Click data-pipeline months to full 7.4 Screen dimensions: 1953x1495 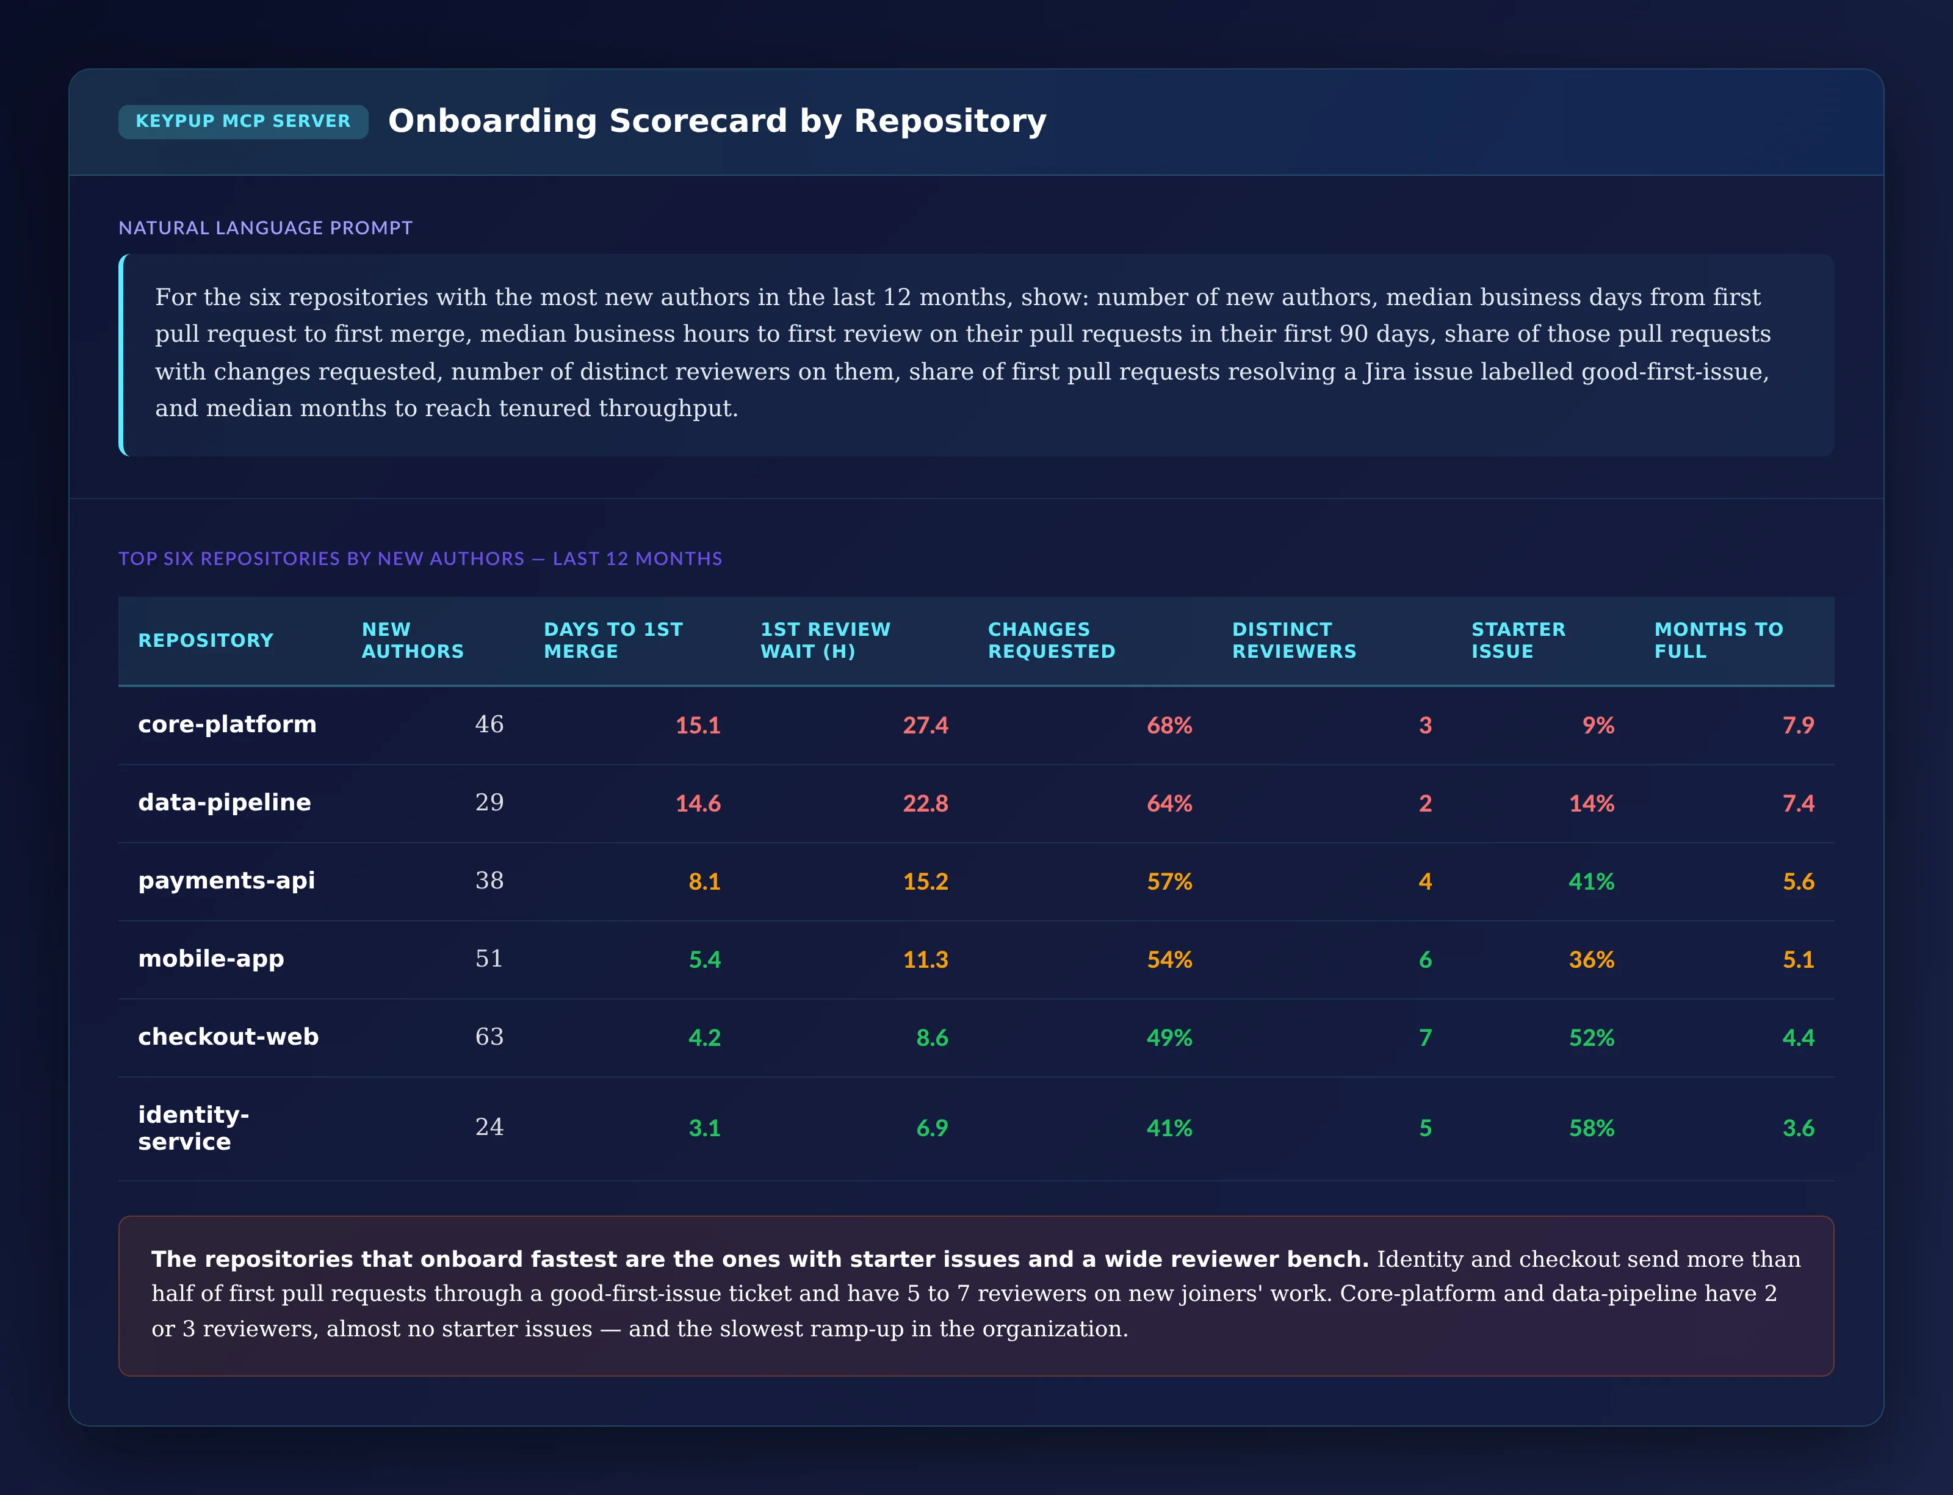pyautogui.click(x=1799, y=804)
